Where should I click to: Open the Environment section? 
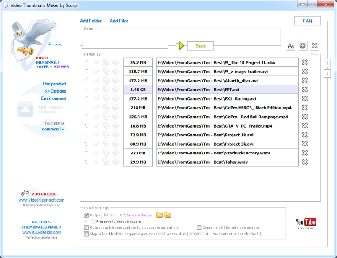point(53,98)
